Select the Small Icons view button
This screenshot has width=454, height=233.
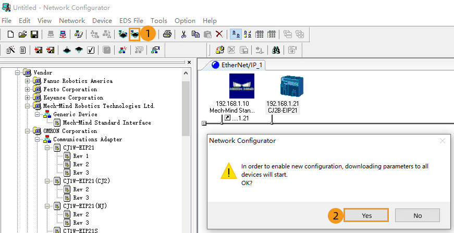(248, 34)
